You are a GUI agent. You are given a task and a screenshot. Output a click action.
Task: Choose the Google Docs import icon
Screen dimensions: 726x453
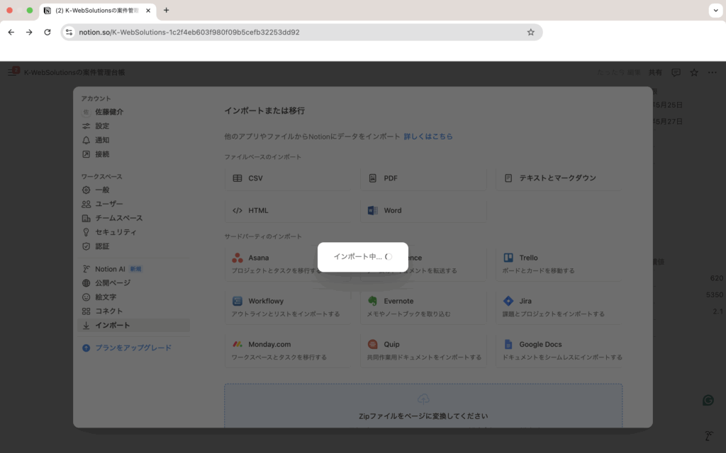[508, 345]
